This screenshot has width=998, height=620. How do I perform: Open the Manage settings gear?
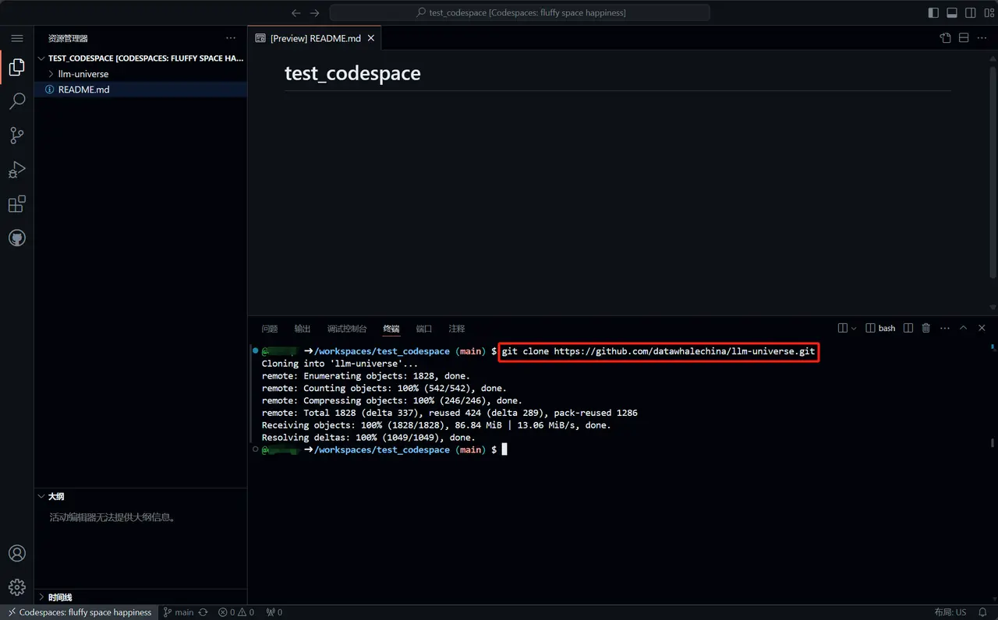pyautogui.click(x=16, y=587)
